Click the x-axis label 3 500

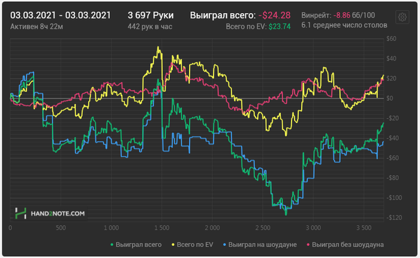pyautogui.click(x=364, y=228)
